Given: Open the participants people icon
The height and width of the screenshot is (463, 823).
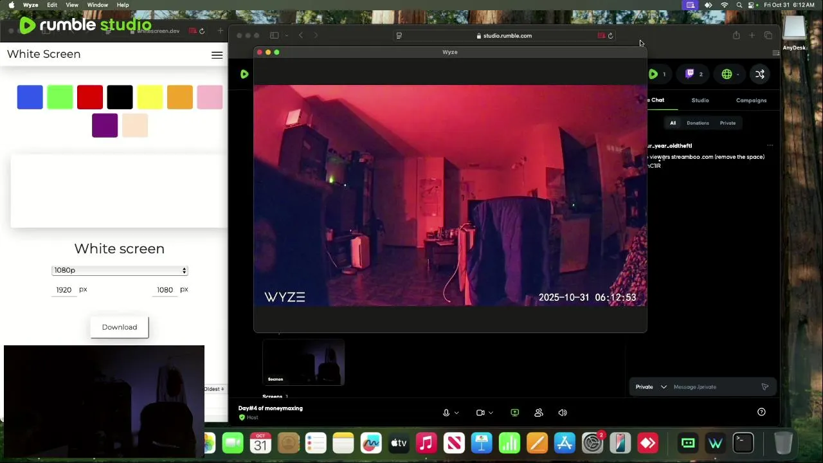Looking at the screenshot, I should point(539,413).
